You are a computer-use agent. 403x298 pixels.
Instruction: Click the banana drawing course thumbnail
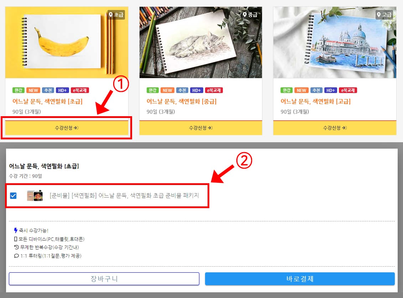(67, 42)
